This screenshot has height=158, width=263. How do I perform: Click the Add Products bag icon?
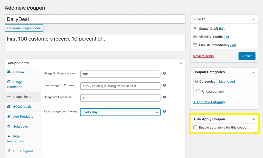tap(9, 116)
